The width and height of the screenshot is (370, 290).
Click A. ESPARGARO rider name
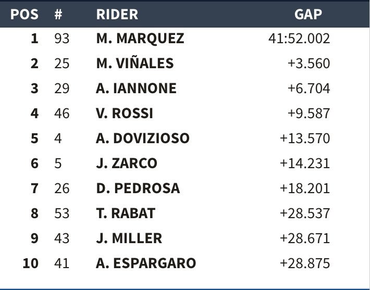[x=146, y=263]
